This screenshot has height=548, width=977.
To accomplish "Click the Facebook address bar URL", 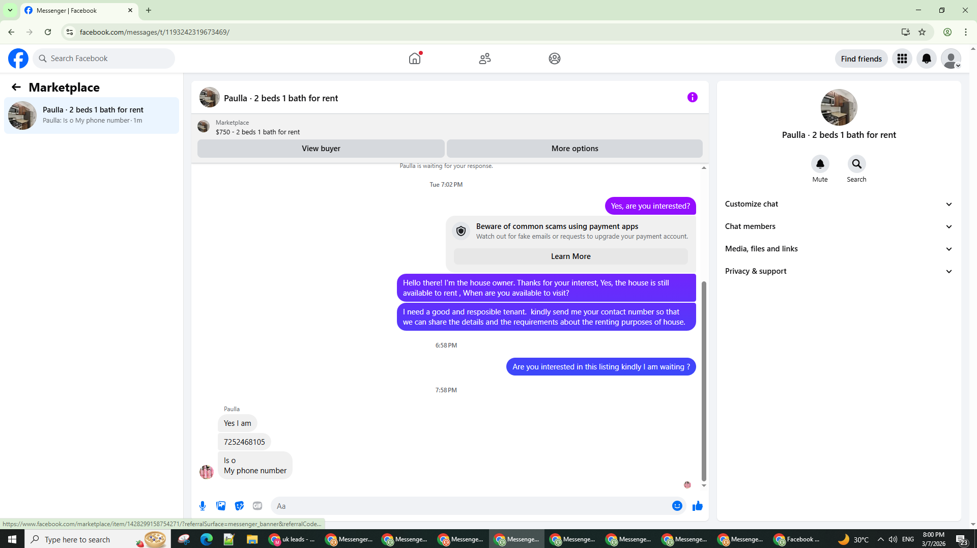I will pyautogui.click(x=154, y=32).
